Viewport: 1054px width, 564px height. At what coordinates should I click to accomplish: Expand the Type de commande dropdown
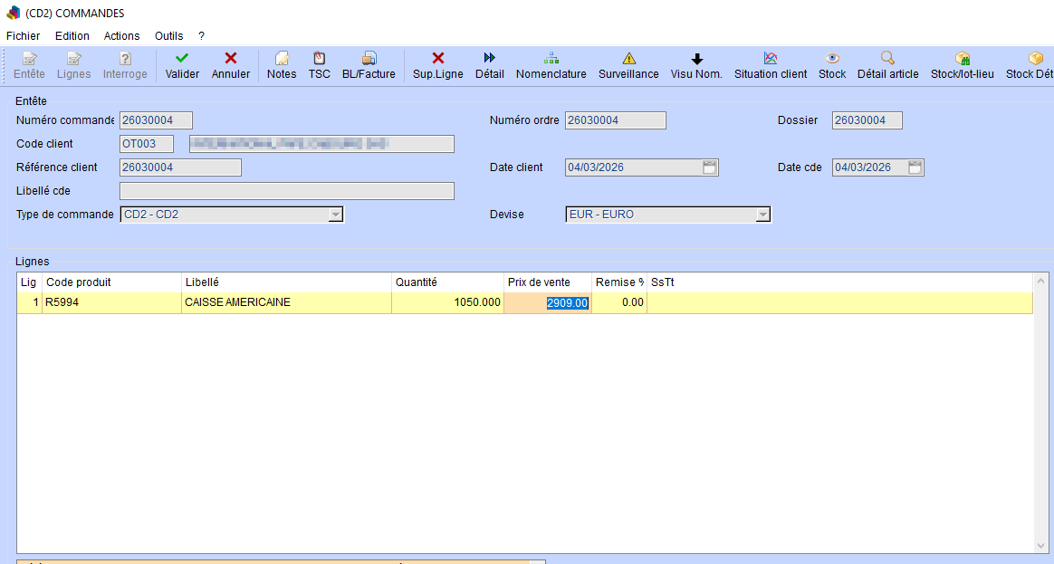pos(335,215)
